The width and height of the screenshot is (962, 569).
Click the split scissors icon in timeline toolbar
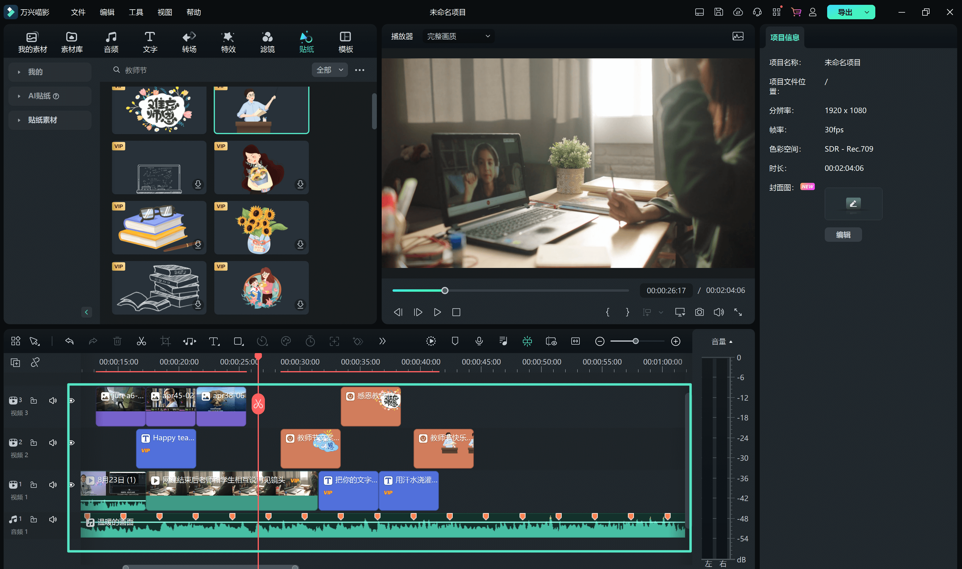tap(141, 341)
